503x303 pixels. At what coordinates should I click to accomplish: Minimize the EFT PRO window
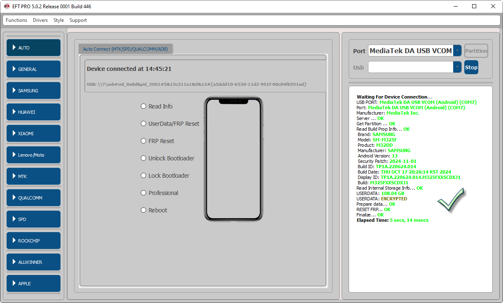[x=456, y=6]
